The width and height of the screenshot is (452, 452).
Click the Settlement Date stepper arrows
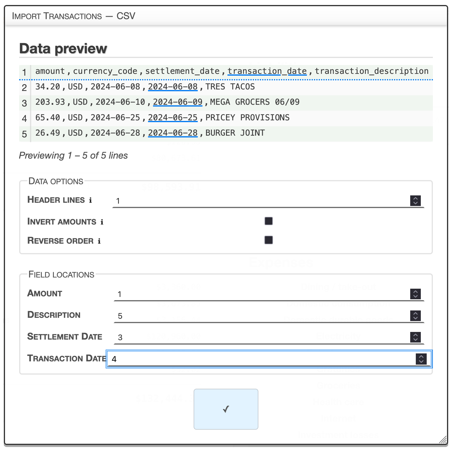[415, 337]
